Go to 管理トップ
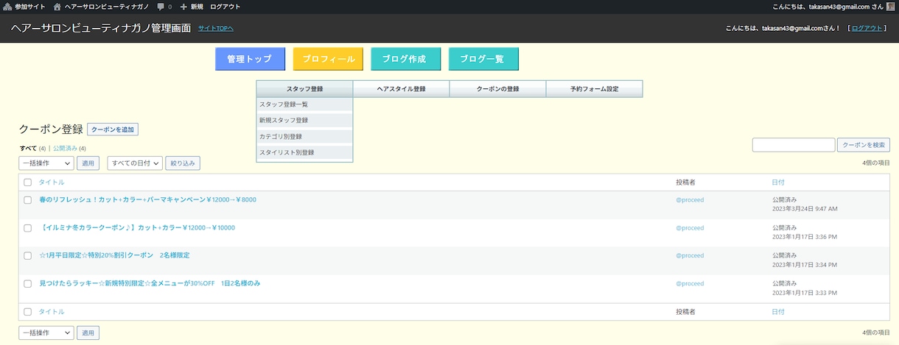Image resolution: width=899 pixels, height=345 pixels. 249,59
